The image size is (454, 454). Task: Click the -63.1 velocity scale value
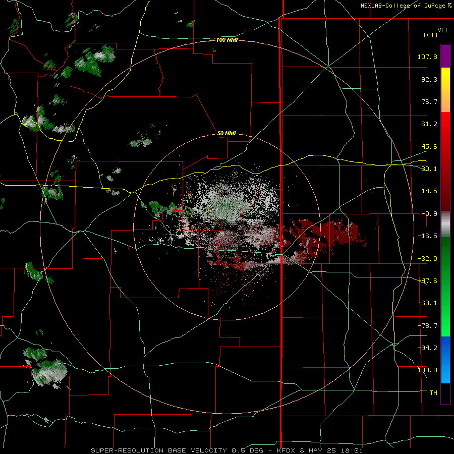[427, 303]
